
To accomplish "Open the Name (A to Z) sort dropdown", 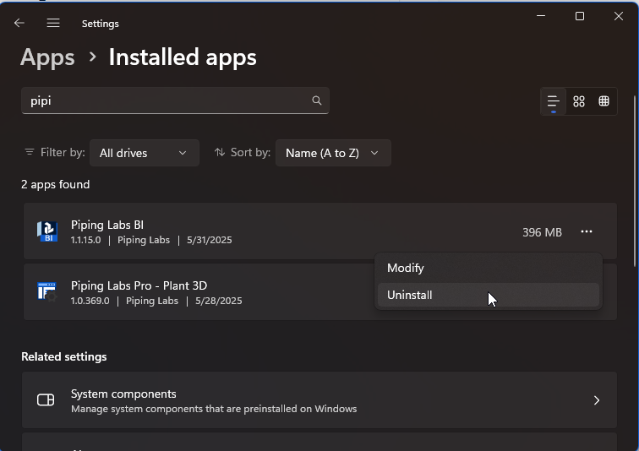I will pyautogui.click(x=332, y=153).
